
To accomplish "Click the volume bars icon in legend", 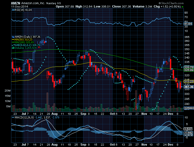I will pos(13,48).
